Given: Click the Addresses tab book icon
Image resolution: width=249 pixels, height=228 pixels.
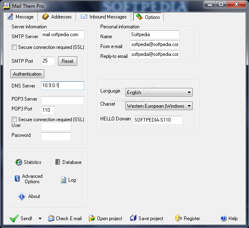Looking at the screenshot, I should coord(46,16).
